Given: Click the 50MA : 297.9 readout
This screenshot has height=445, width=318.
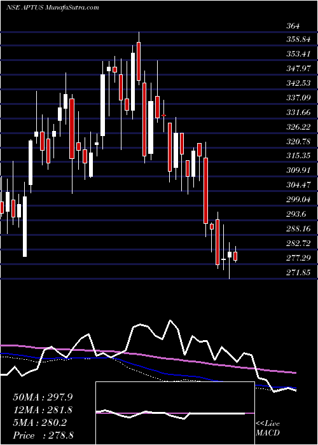Looking at the screenshot, I should (43, 397).
